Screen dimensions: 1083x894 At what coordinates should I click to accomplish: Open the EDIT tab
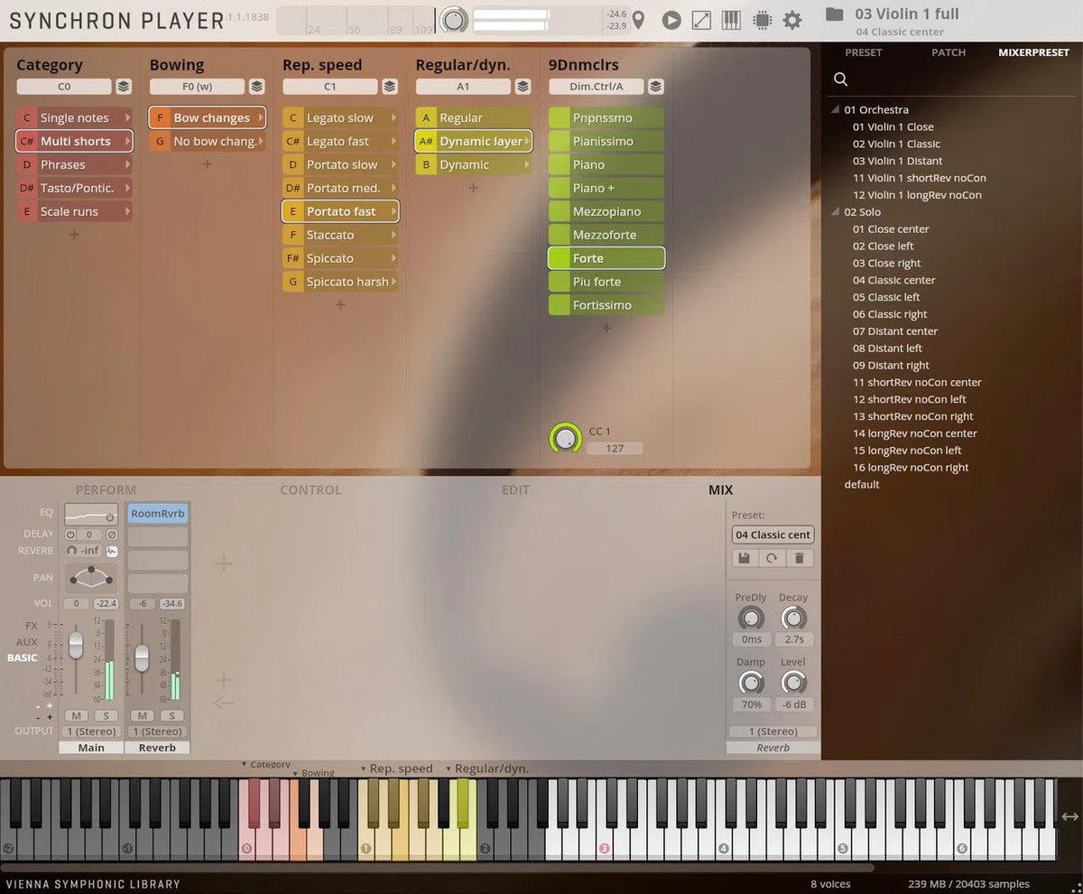click(x=515, y=490)
